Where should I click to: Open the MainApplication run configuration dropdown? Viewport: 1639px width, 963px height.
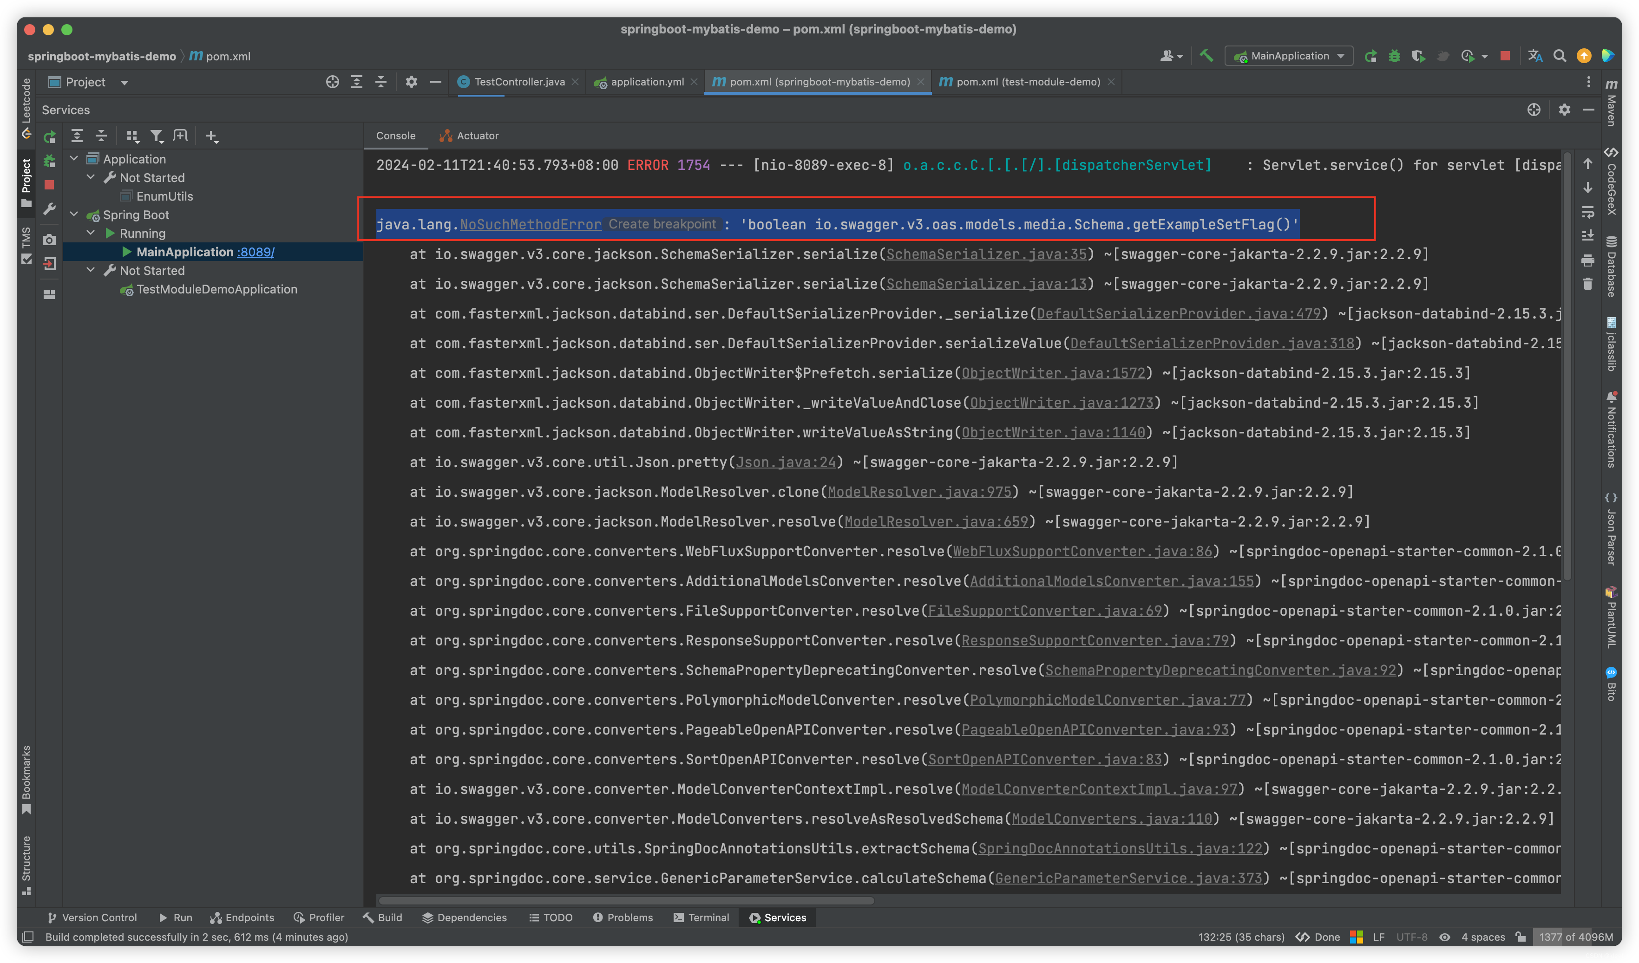(x=1289, y=56)
